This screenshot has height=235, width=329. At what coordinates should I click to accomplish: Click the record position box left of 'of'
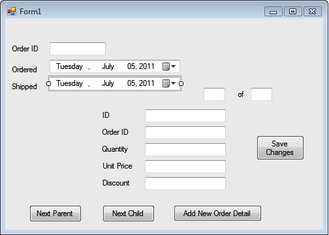[214, 94]
